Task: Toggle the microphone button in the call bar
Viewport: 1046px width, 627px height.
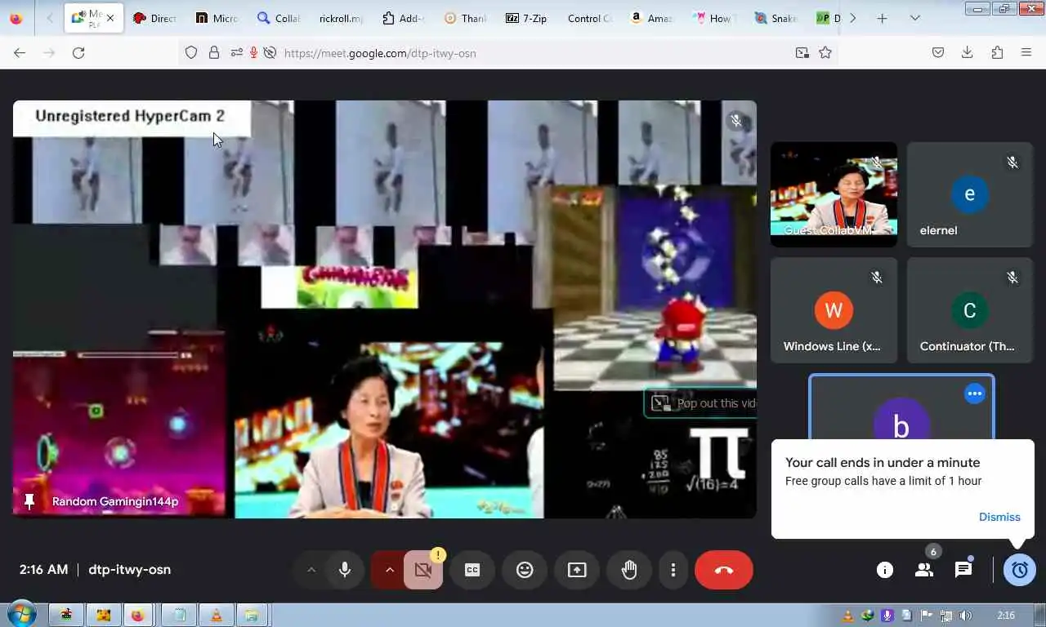Action: point(345,570)
